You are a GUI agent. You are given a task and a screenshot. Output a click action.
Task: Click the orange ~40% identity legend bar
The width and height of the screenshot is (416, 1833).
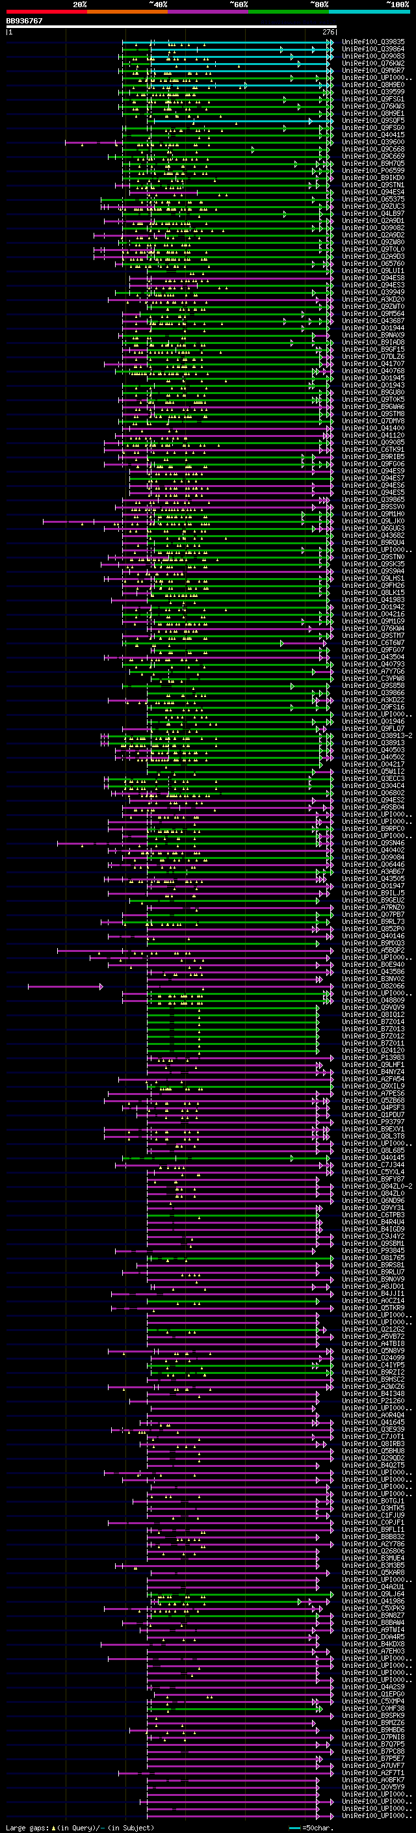127,12
